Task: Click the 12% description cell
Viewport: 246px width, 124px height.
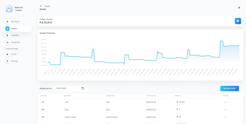Action: [108, 102]
